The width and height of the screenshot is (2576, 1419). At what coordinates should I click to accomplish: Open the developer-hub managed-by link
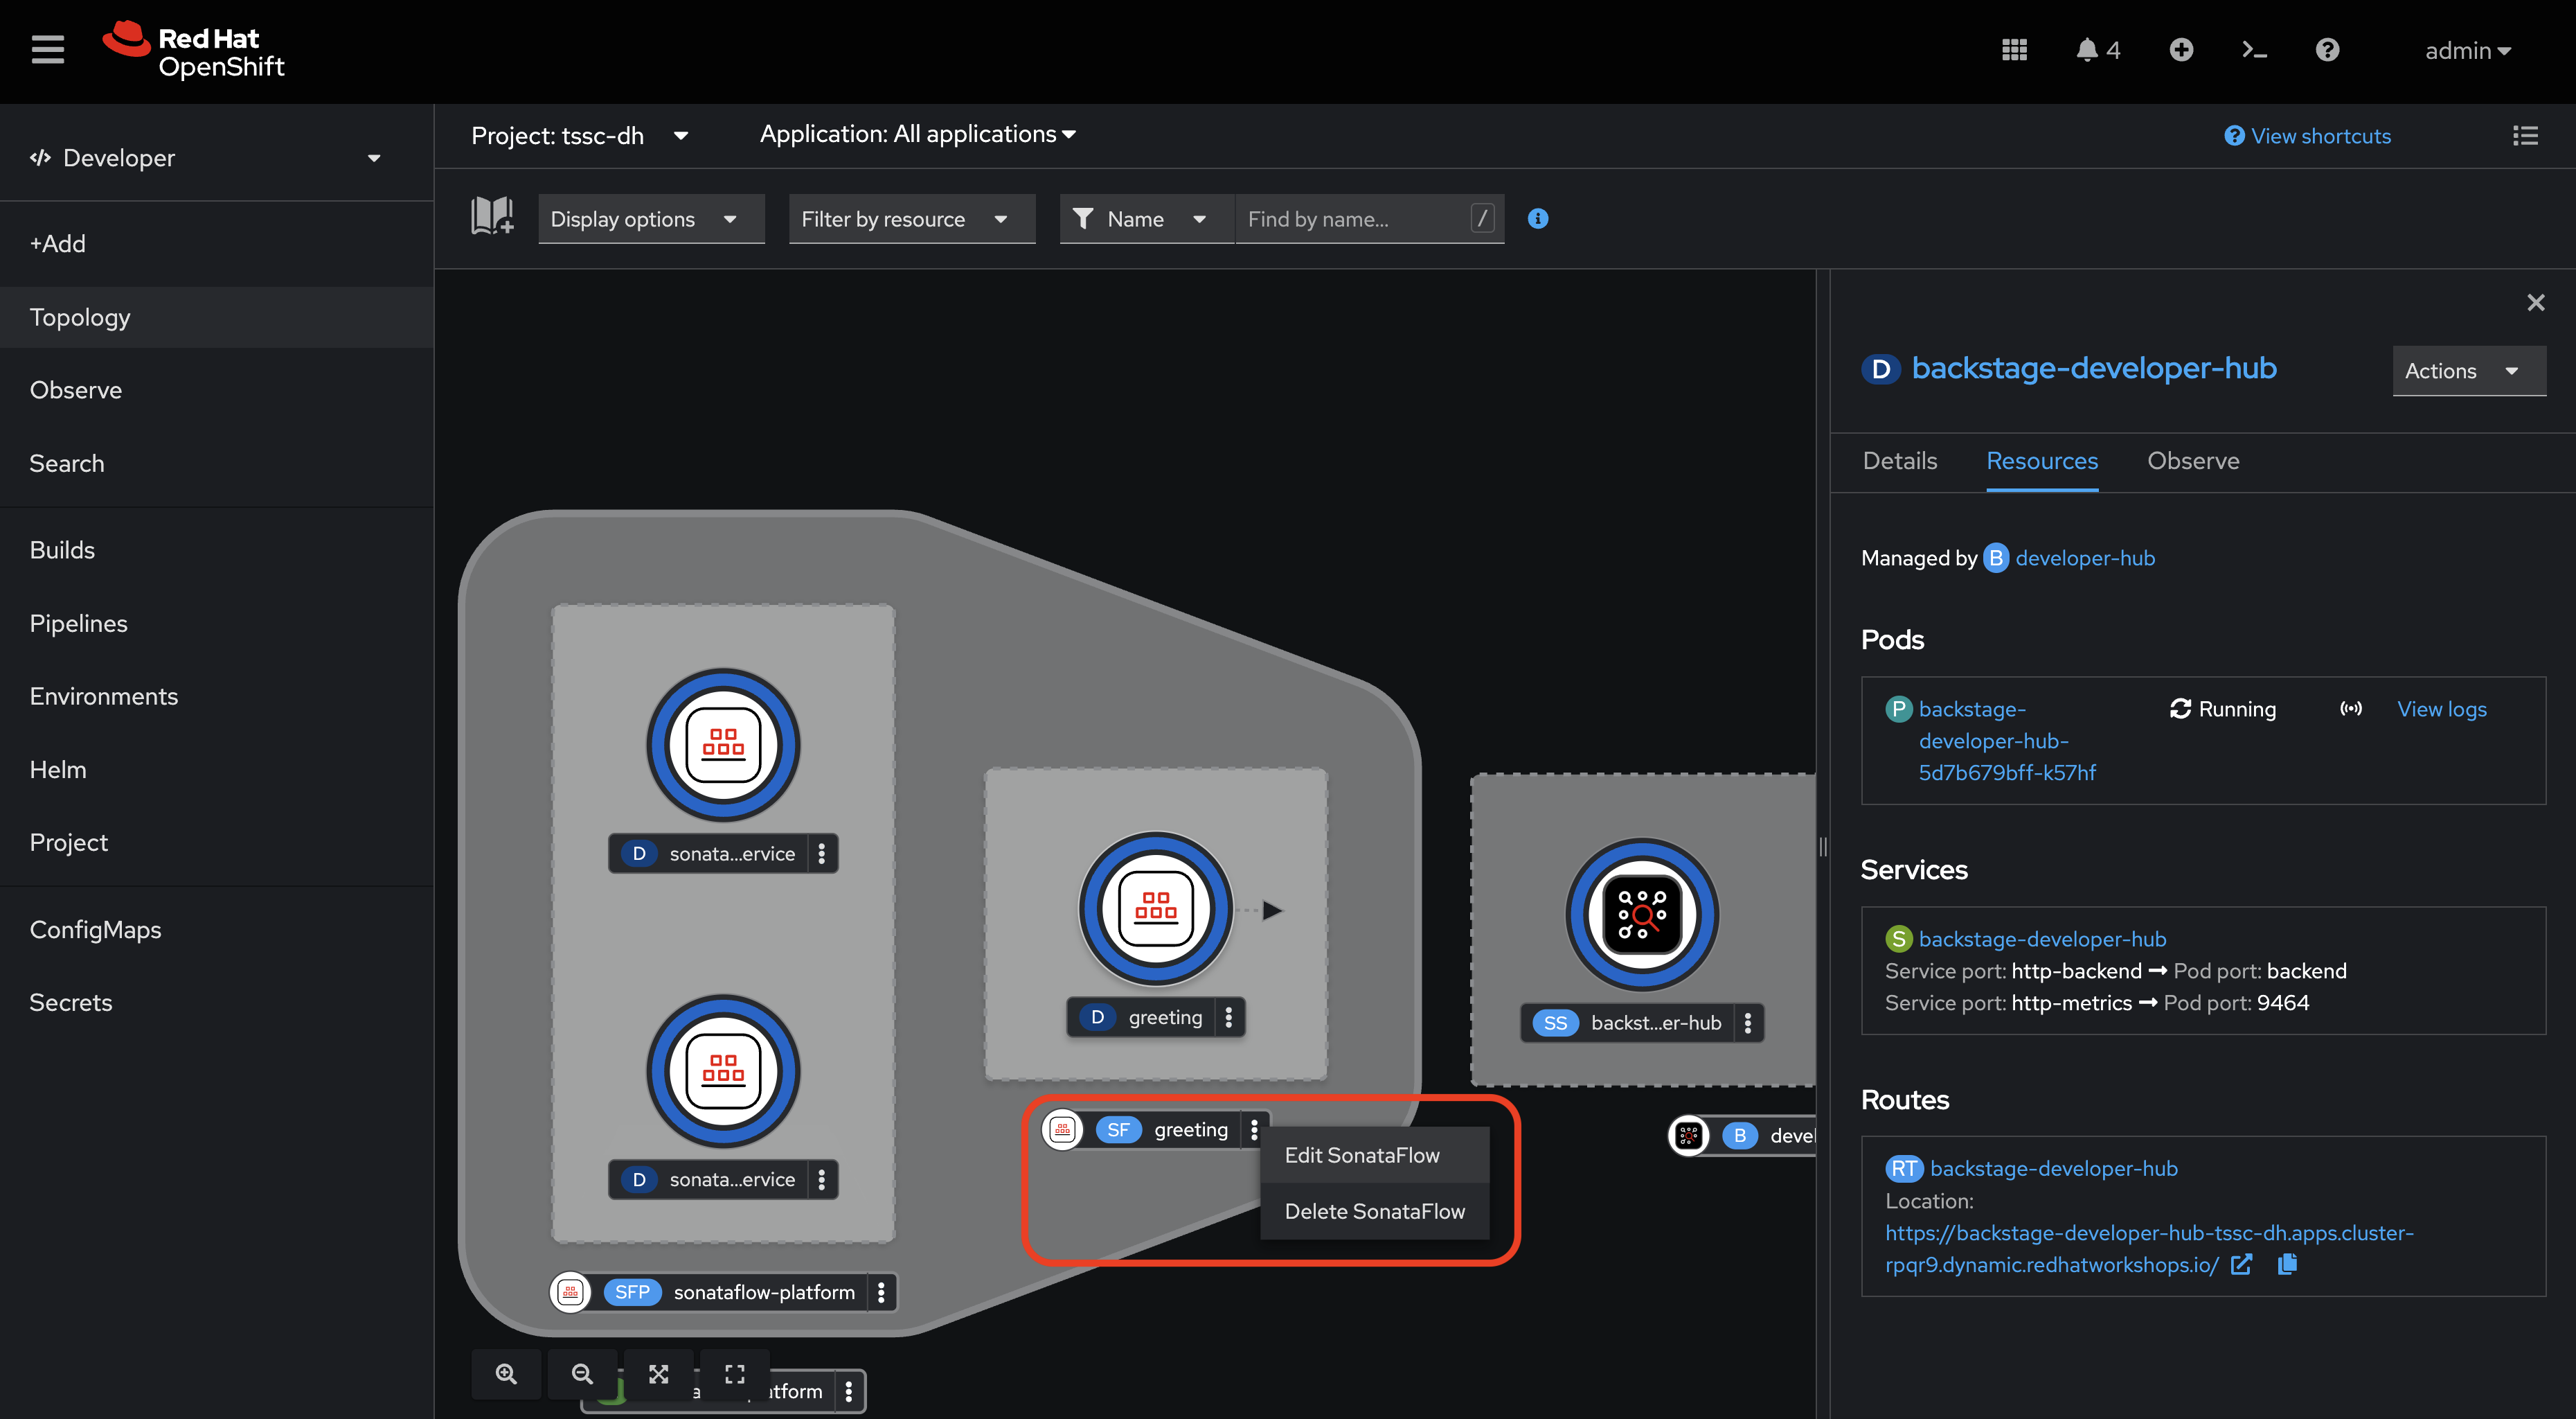(2084, 558)
